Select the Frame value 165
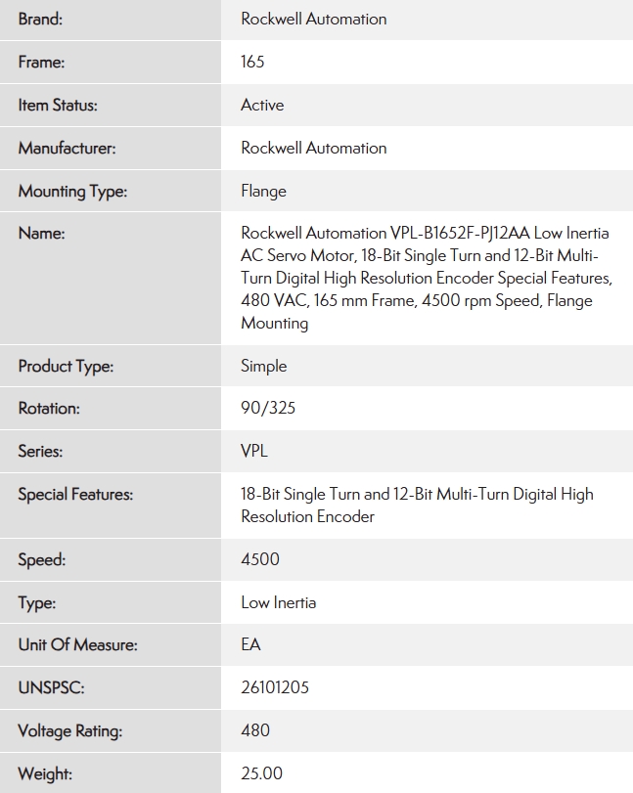 (252, 62)
